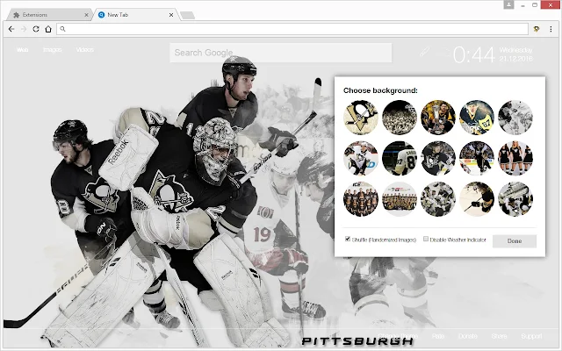Select the three cheerleaders background
This screenshot has height=351, width=562.
point(515,158)
